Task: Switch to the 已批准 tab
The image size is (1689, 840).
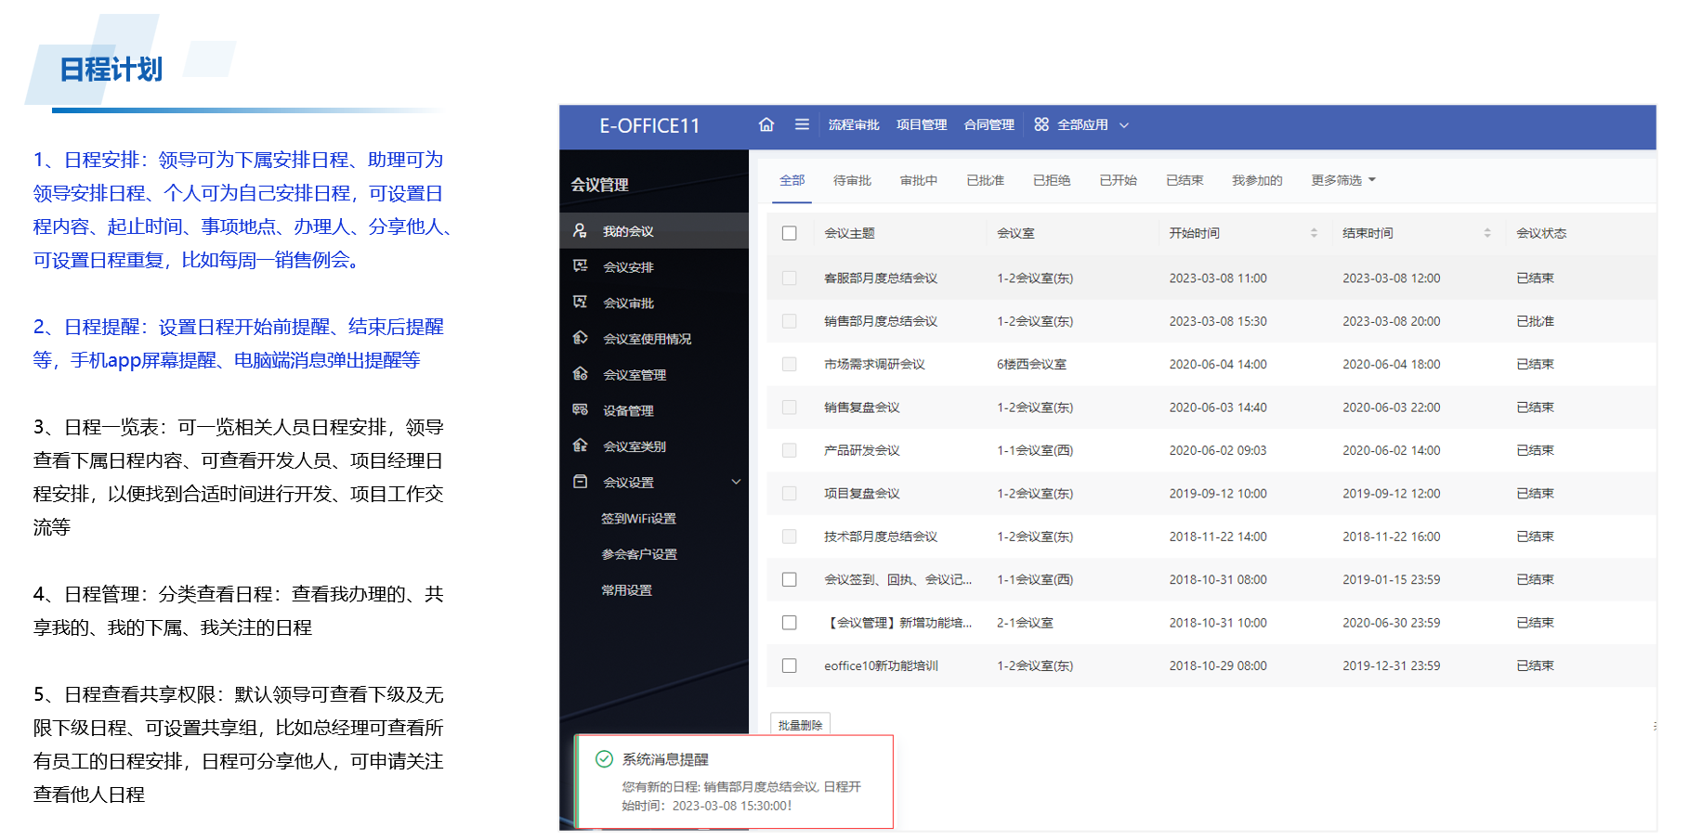Action: (x=986, y=180)
